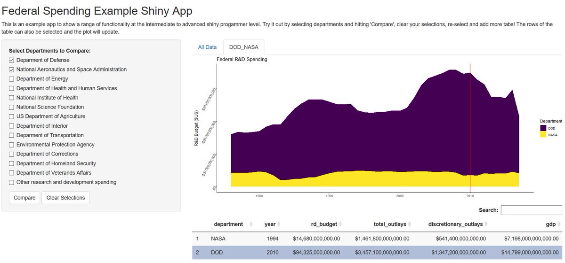Uncheck National Aeronautics and Space Administration checkbox
The width and height of the screenshot is (565, 263).
click(12, 70)
